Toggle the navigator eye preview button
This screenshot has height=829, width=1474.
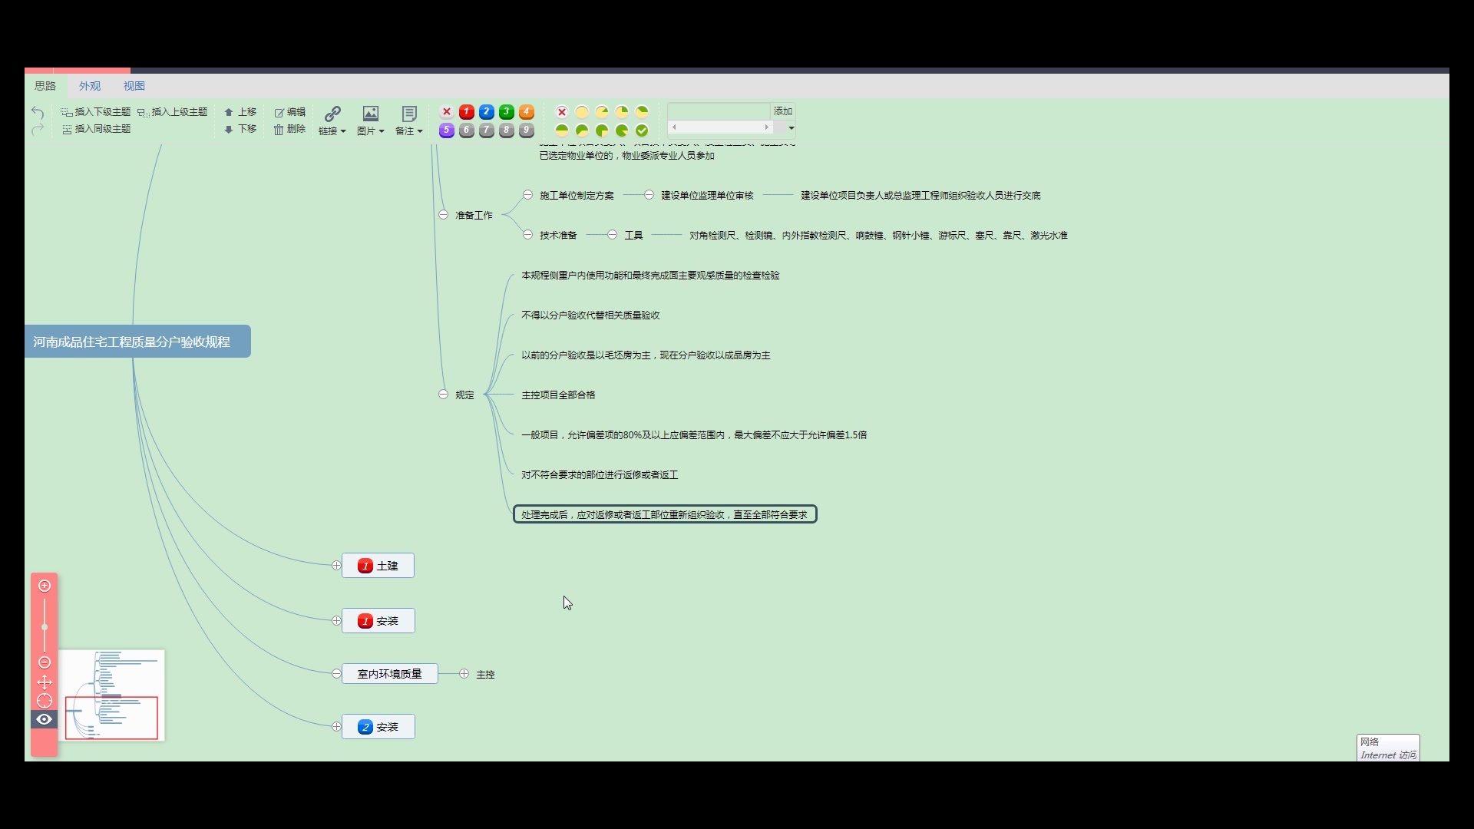pos(45,719)
